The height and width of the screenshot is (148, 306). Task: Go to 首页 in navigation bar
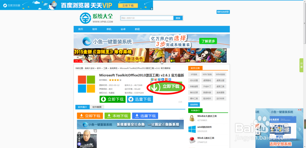click(80, 29)
